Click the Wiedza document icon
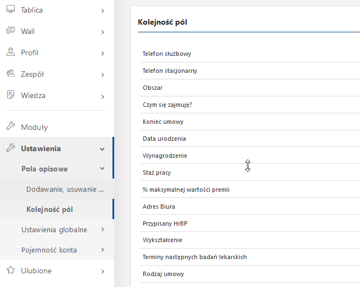This screenshot has width=360, height=287. click(x=10, y=95)
